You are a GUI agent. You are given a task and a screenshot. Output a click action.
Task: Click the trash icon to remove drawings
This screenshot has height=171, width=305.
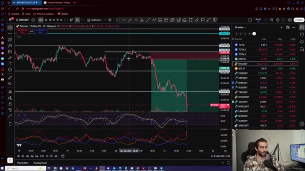(10, 124)
